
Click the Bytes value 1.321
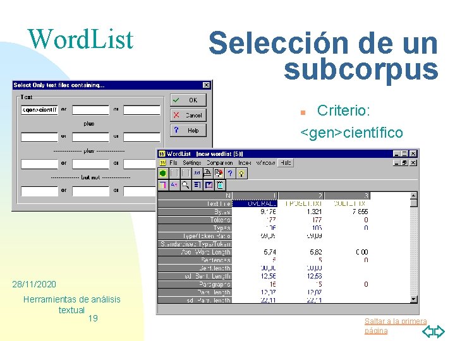click(x=314, y=212)
